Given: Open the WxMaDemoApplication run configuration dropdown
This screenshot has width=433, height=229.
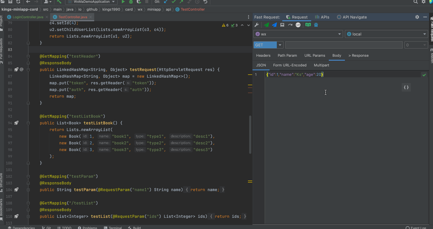Looking at the screenshot, I should 91,2.
